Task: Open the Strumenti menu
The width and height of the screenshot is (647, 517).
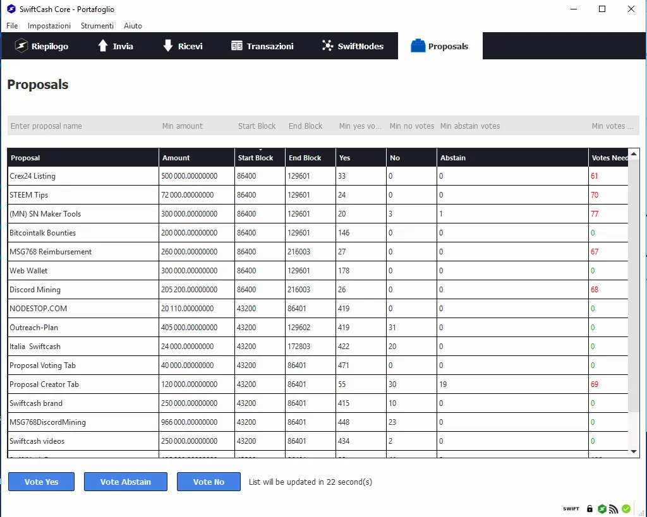Action: (x=97, y=25)
